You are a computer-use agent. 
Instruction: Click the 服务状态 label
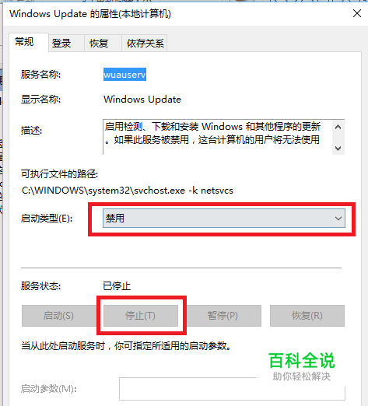click(40, 286)
